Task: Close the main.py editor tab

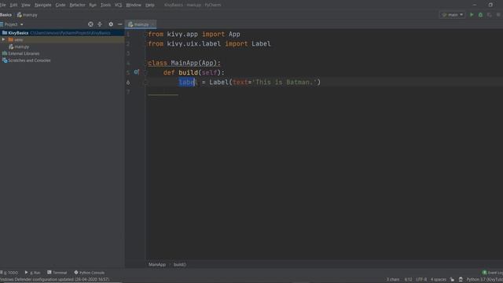Action: (x=152, y=24)
